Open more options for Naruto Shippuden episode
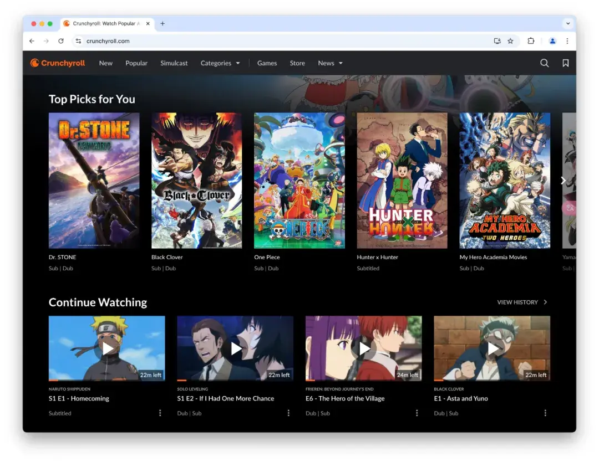Image resolution: width=599 pixels, height=462 pixels. [160, 413]
